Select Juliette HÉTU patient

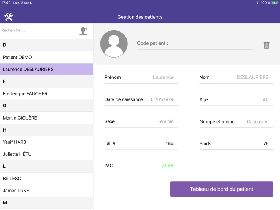coord(46,154)
